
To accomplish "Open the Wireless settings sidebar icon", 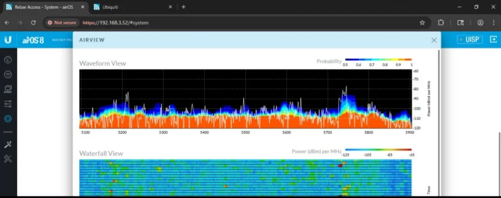I will pos(8,75).
